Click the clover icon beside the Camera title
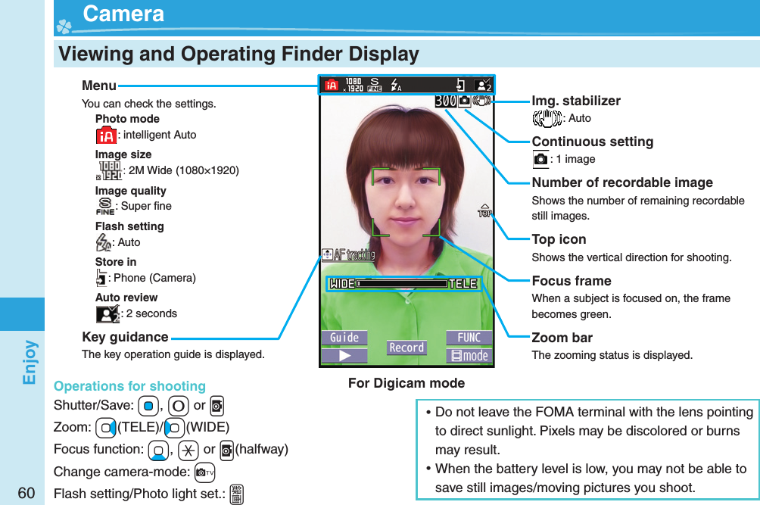The height and width of the screenshot is (505, 760). click(64, 26)
